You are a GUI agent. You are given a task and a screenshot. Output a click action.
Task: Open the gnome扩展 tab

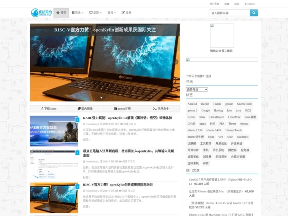[x=122, y=108]
